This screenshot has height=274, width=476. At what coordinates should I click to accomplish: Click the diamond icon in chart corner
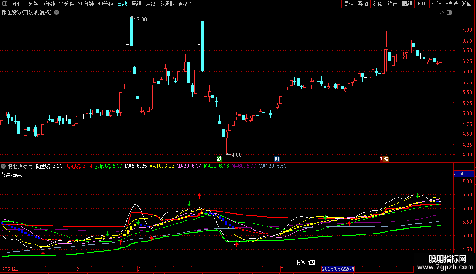point(441,13)
